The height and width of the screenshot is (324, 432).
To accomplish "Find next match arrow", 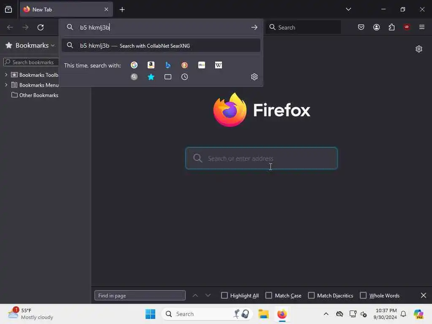I will tap(208, 295).
